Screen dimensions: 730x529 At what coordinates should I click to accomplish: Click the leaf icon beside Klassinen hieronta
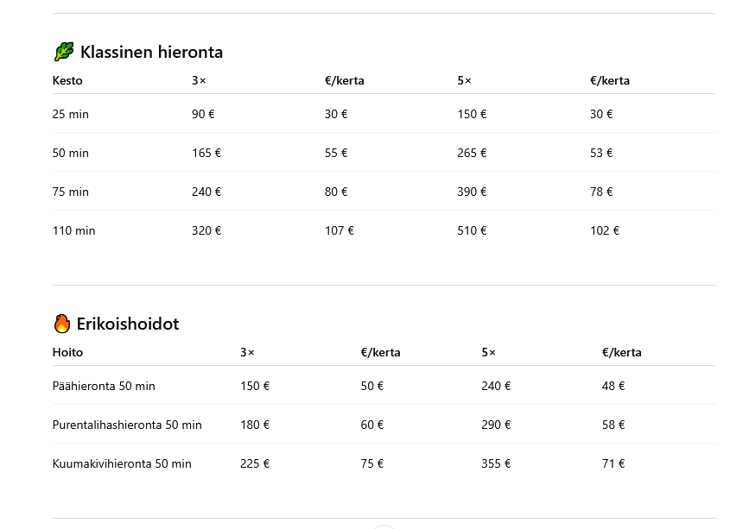click(x=64, y=52)
